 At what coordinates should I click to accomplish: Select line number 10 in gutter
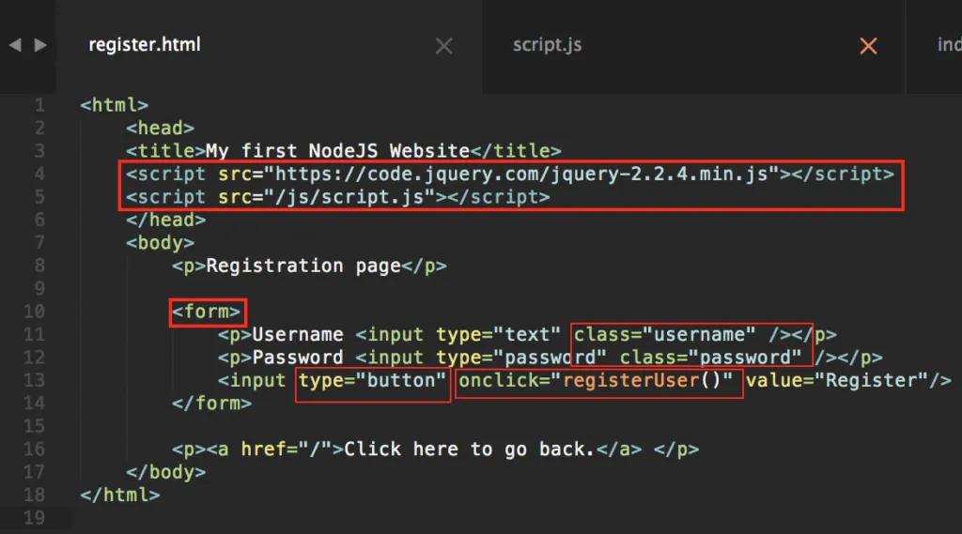coord(35,312)
